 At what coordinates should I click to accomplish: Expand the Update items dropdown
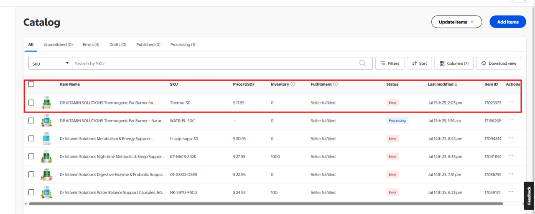click(x=456, y=22)
